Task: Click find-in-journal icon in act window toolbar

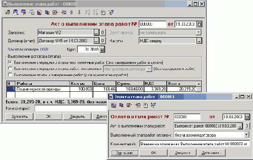Action: pyautogui.click(x=63, y=12)
